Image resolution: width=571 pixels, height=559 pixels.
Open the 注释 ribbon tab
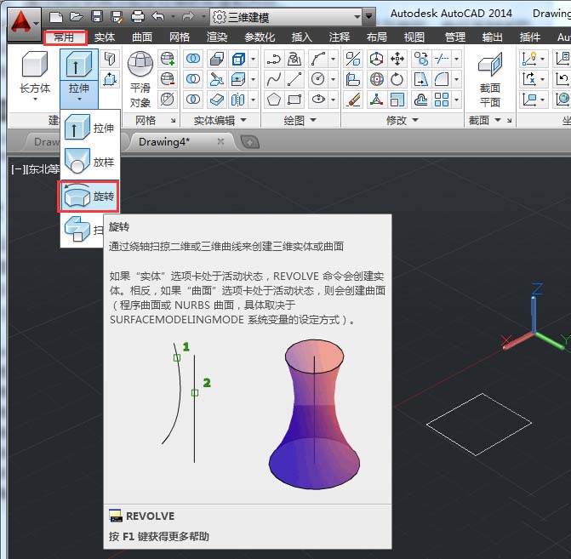[x=340, y=37]
